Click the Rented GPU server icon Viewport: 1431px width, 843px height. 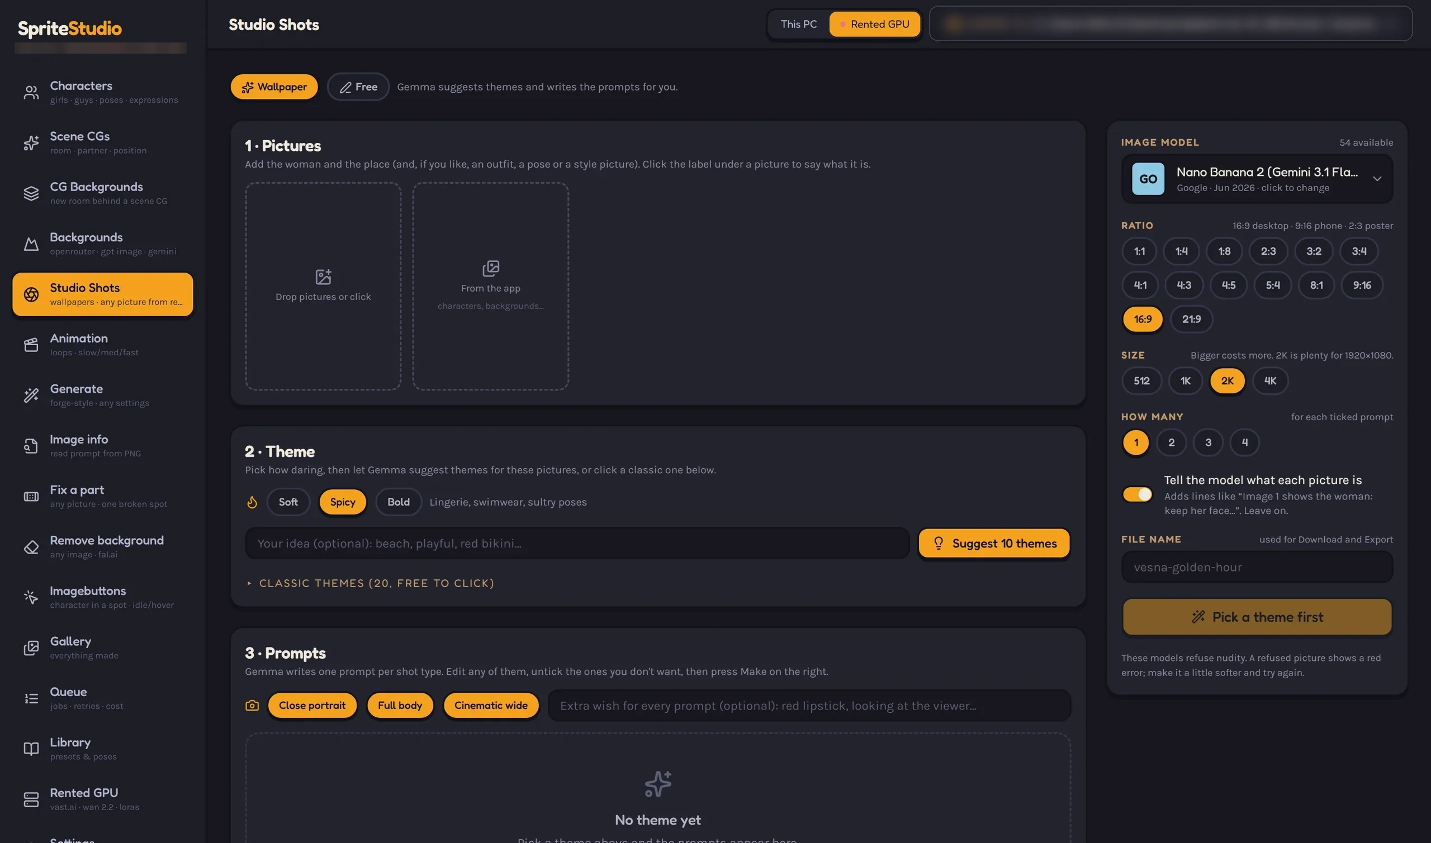click(31, 799)
